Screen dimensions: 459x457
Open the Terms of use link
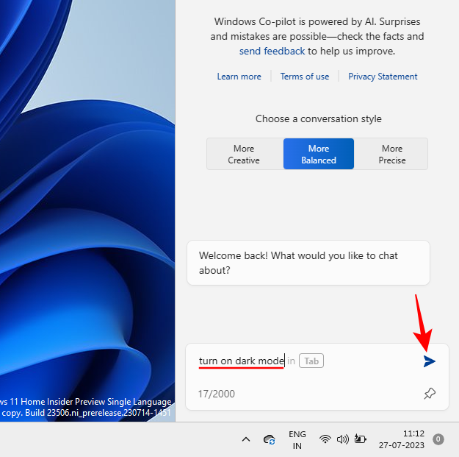305,77
